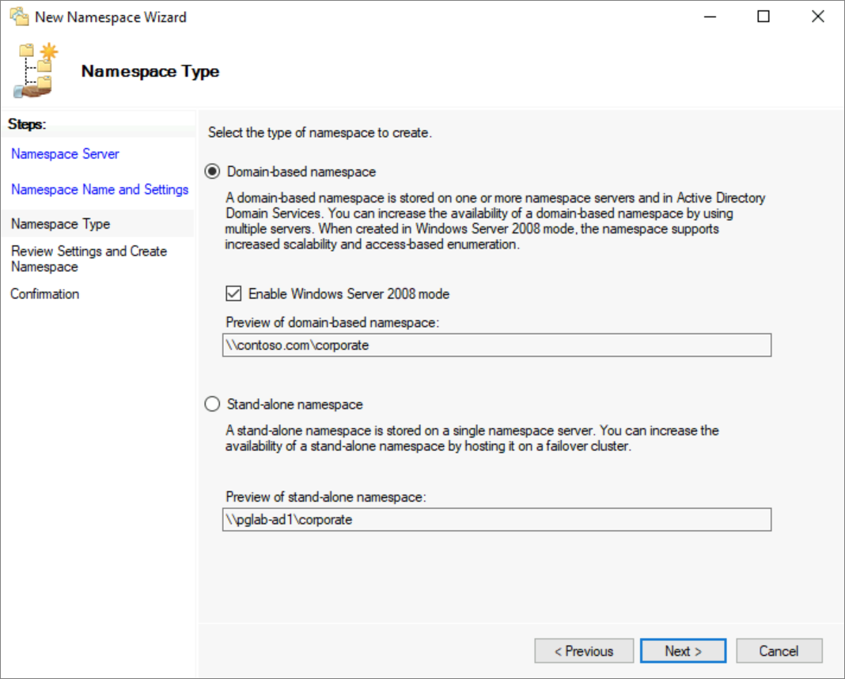The image size is (845, 679).
Task: Select the Domain-based namespace radio button
Action: [x=212, y=171]
